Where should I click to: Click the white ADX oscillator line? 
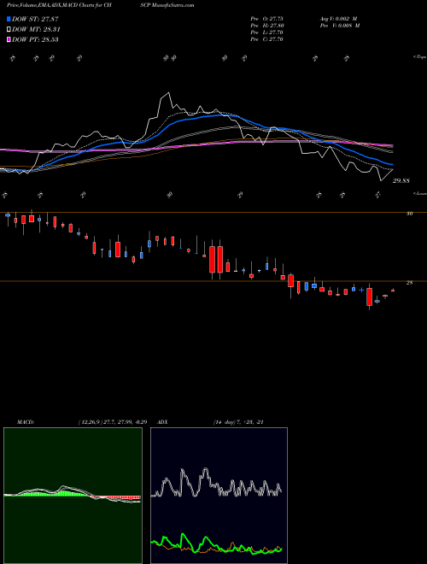216,484
